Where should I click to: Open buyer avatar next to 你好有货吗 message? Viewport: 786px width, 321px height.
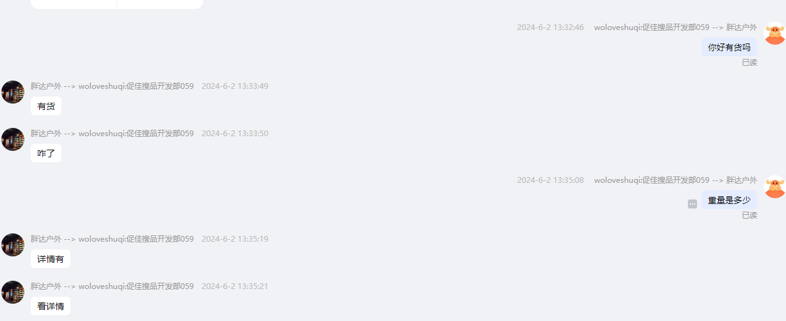tap(775, 33)
